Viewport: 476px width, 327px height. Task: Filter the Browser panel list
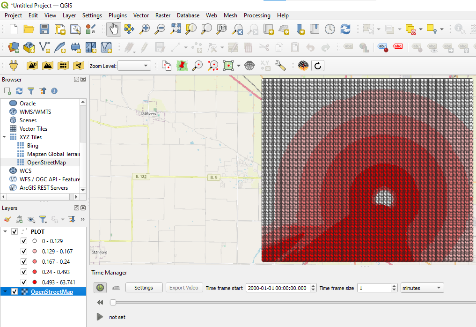(31, 91)
